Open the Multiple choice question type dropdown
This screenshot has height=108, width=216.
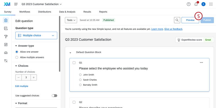click(36, 36)
